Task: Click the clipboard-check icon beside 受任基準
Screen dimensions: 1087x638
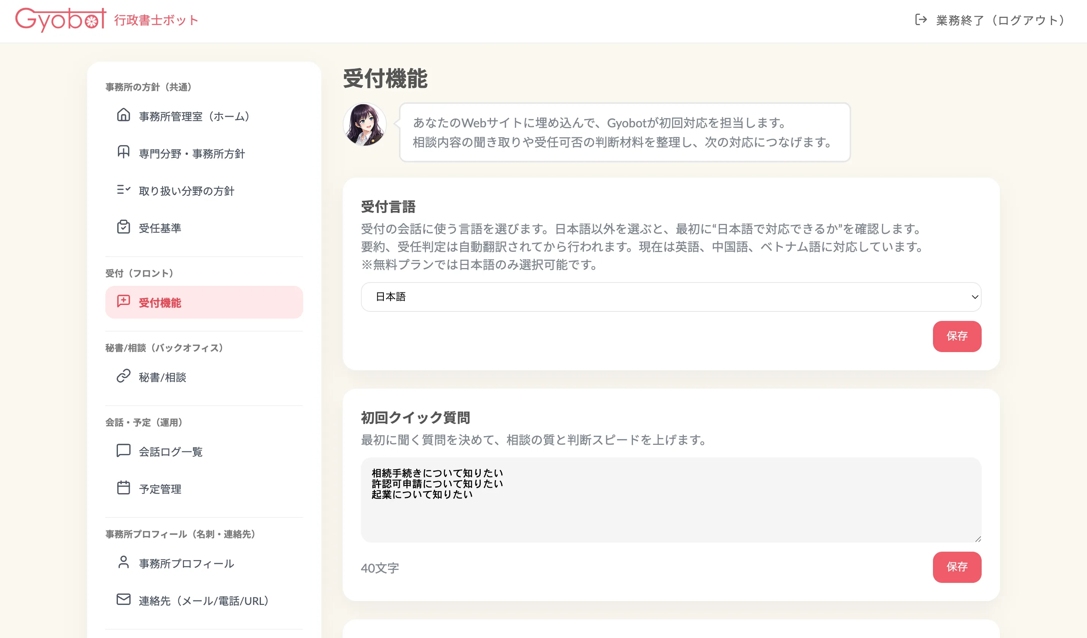Action: (123, 227)
